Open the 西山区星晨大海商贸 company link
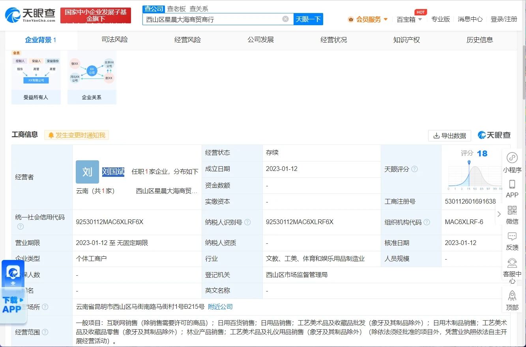This screenshot has height=347, width=526. pyautogui.click(x=167, y=191)
